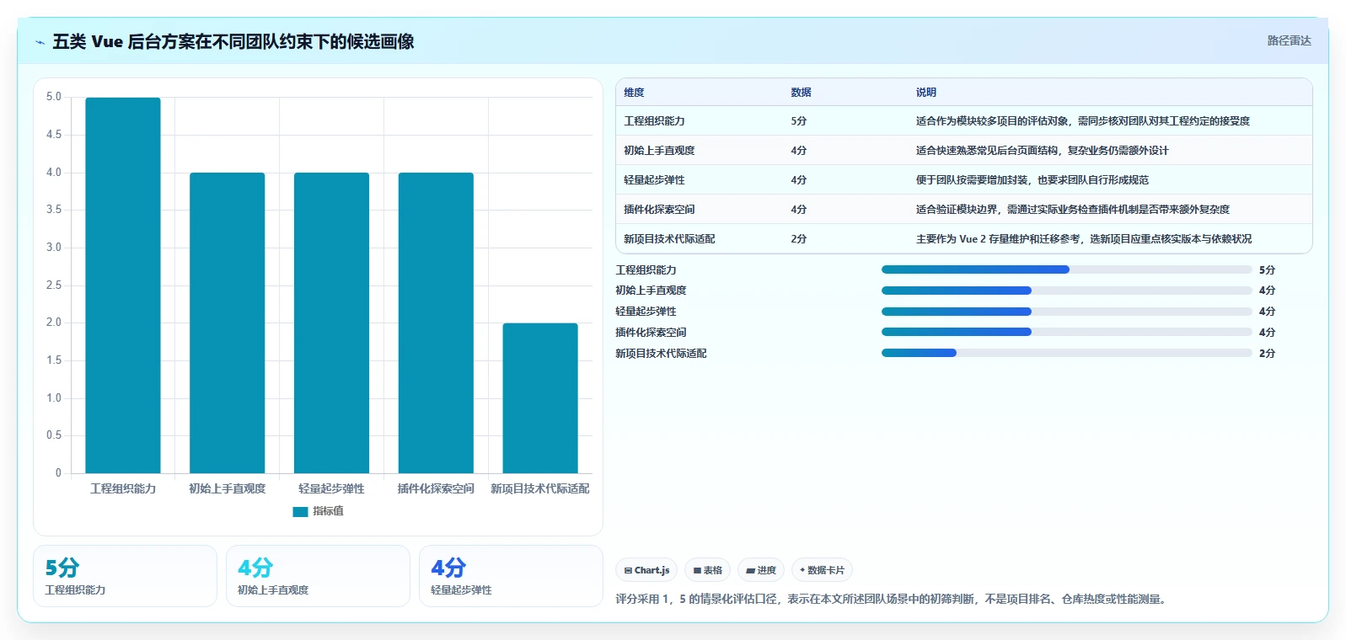Screen dimensions: 1346x640
Task: Click the 进度 tag chip
Action: [761, 570]
